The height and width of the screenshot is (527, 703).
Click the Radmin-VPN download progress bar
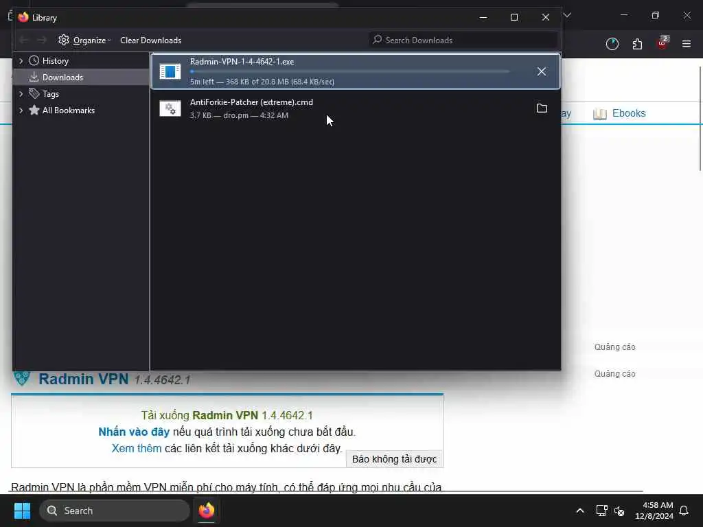pyautogui.click(x=349, y=71)
